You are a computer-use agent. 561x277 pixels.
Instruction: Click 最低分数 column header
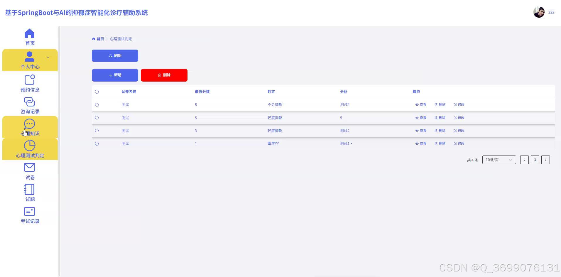[202, 92]
